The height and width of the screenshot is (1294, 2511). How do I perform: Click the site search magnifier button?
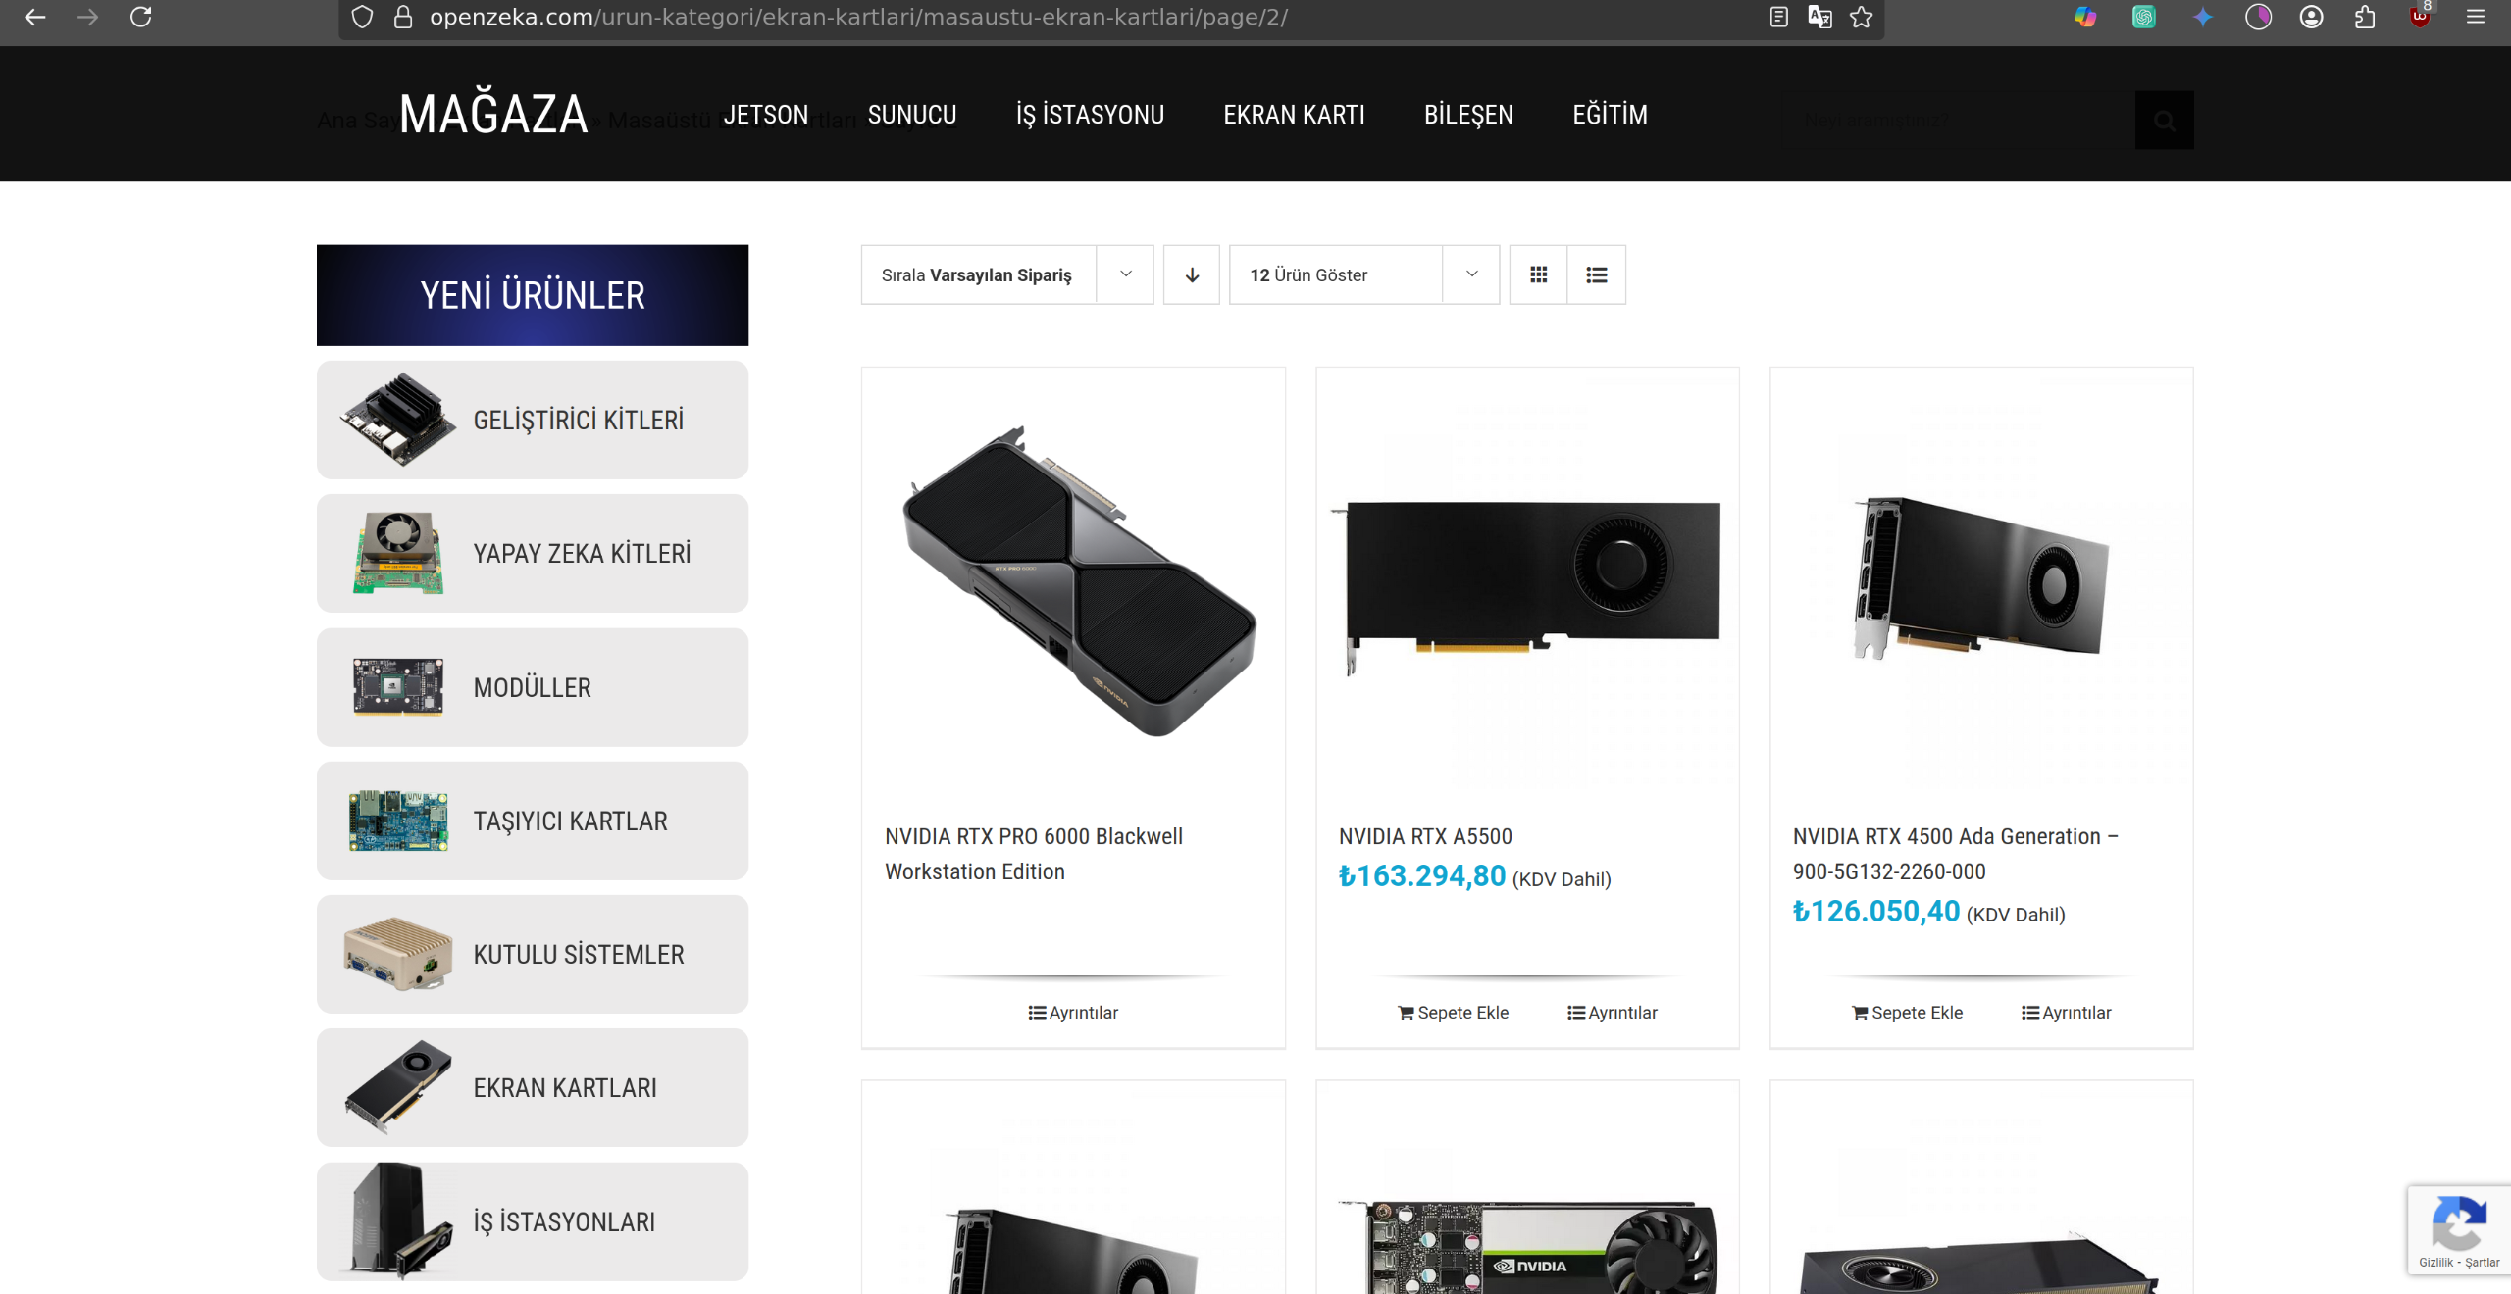point(2165,121)
